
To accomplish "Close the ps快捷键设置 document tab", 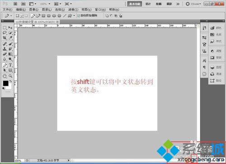I will tap(57, 22).
